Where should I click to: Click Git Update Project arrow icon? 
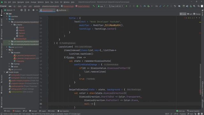click(x=160, y=6)
